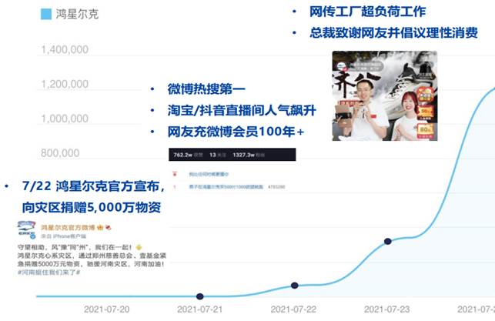Click the 7/22 鸿星尔克官方宣布 headline
This screenshot has height=321, width=495.
tap(93, 186)
